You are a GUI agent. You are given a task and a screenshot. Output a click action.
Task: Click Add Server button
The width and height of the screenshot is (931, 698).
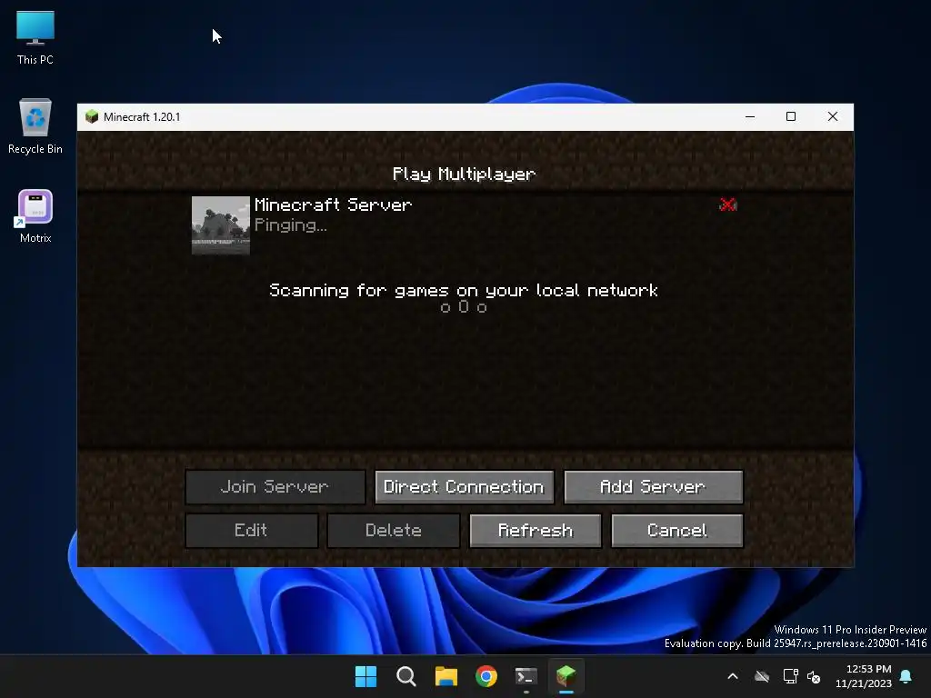[x=654, y=487]
